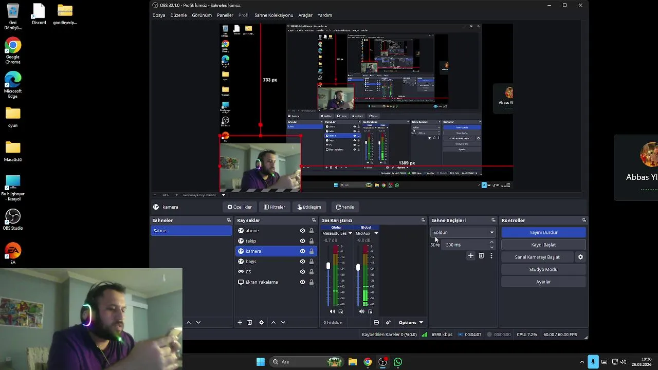The image size is (658, 370).
Task: Undock the Sahne Geçişleri panel
Action: point(493,220)
